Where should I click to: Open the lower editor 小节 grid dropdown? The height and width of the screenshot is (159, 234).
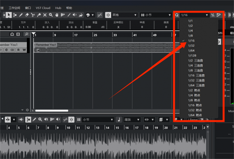(x=98, y=120)
